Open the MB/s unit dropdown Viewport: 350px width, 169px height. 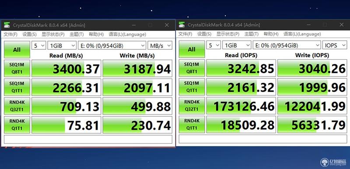pos(160,46)
